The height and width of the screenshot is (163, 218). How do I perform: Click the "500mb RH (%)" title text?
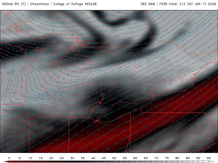(x=14, y=4)
